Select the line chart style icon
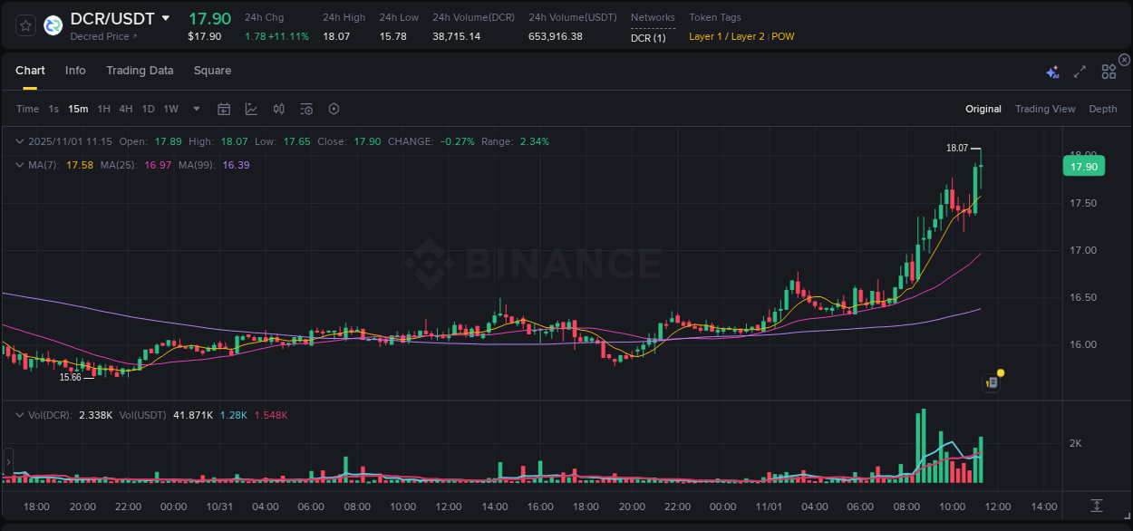This screenshot has height=531, width=1133. 251,109
